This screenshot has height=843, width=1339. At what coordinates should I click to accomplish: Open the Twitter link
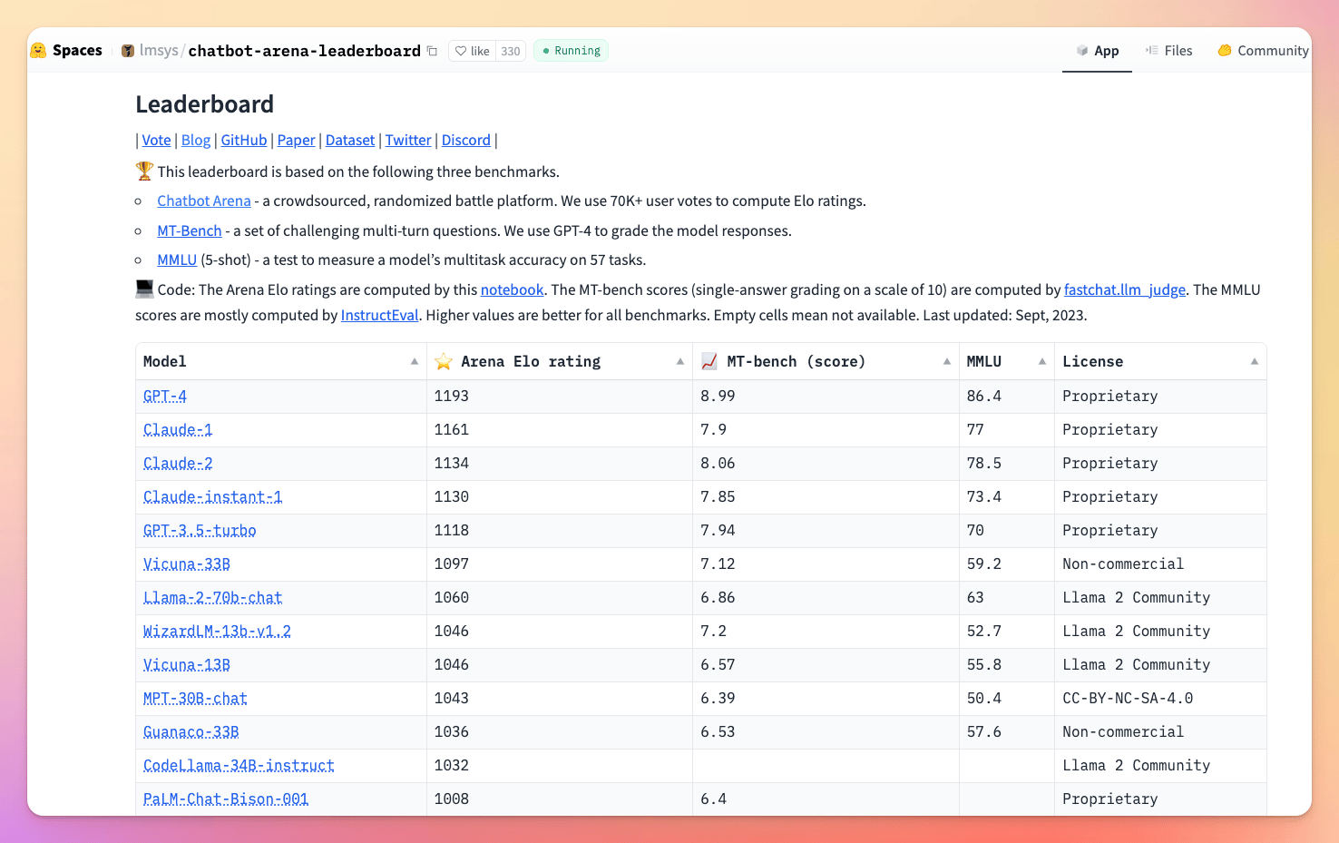(x=408, y=140)
